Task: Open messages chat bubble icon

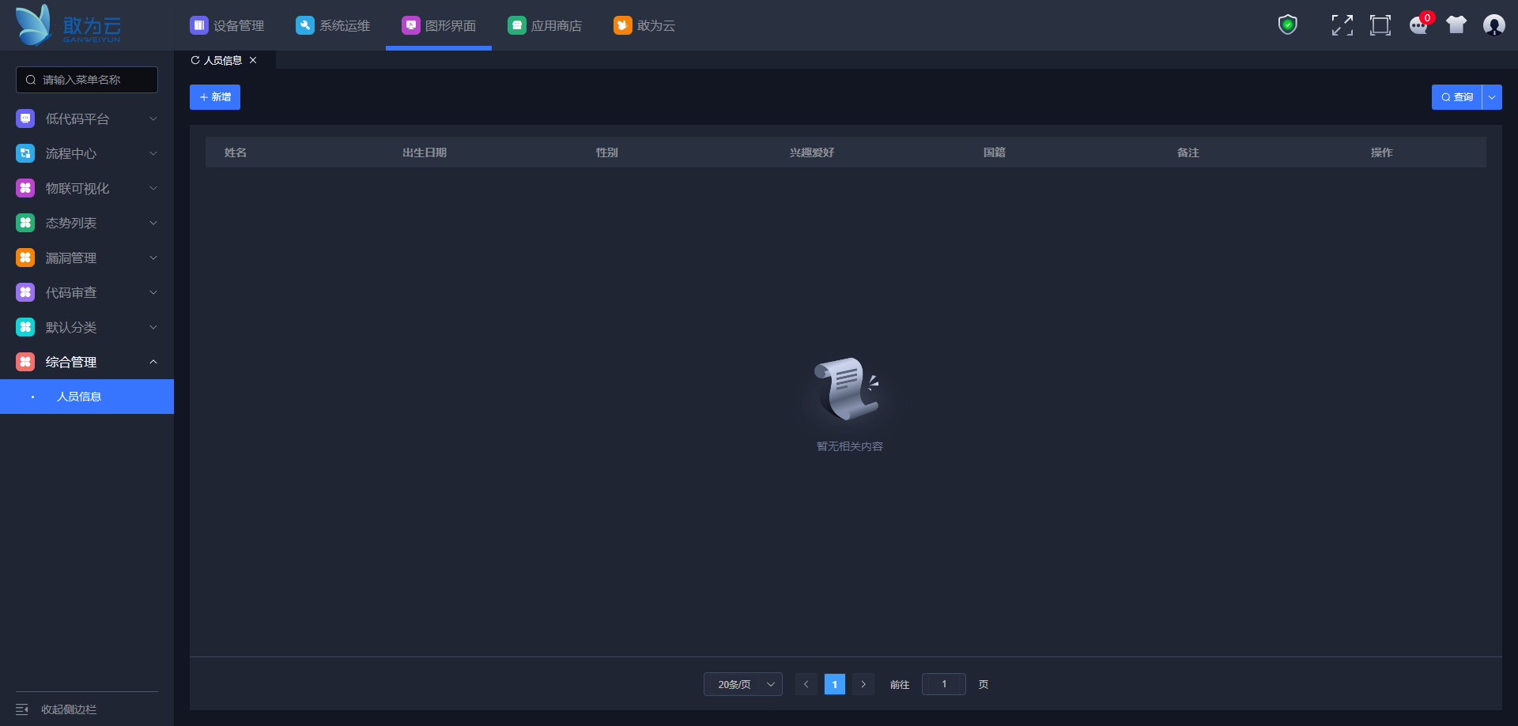Action: (1419, 25)
